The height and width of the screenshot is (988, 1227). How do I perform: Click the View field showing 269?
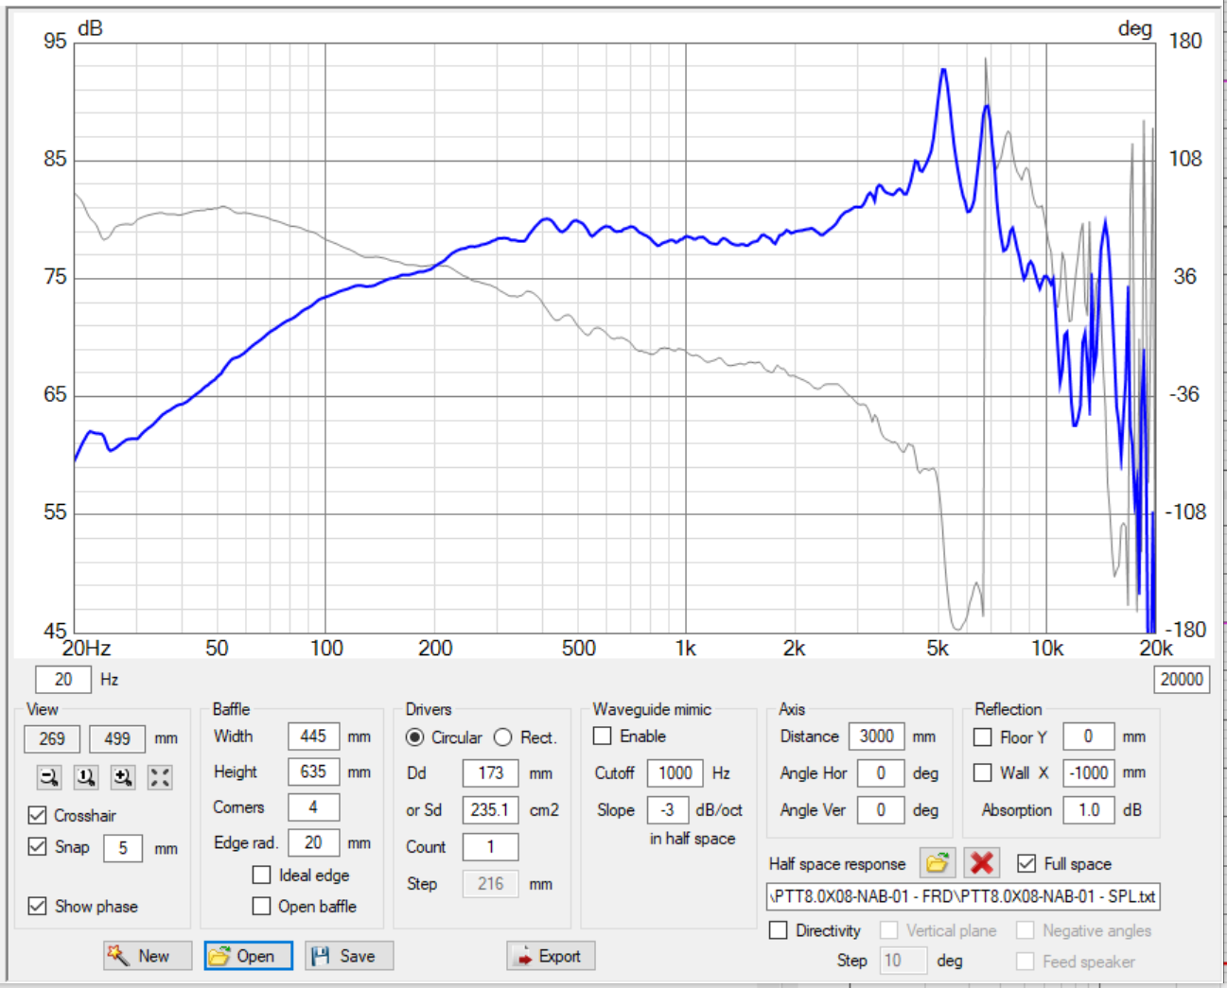click(52, 738)
